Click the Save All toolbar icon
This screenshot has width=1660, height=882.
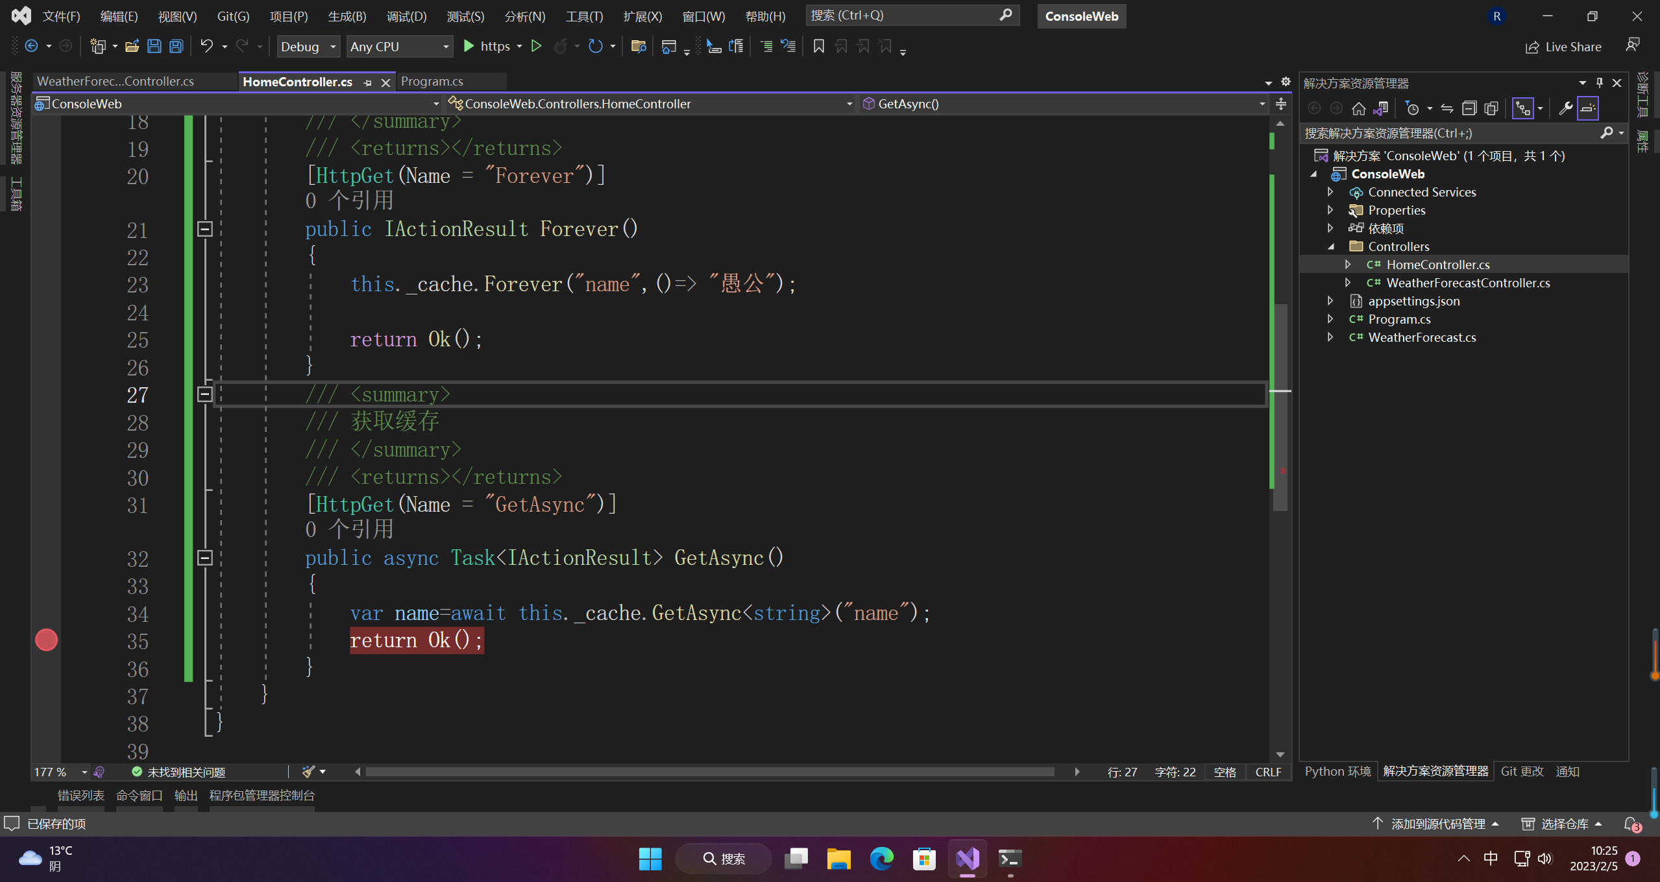point(176,47)
